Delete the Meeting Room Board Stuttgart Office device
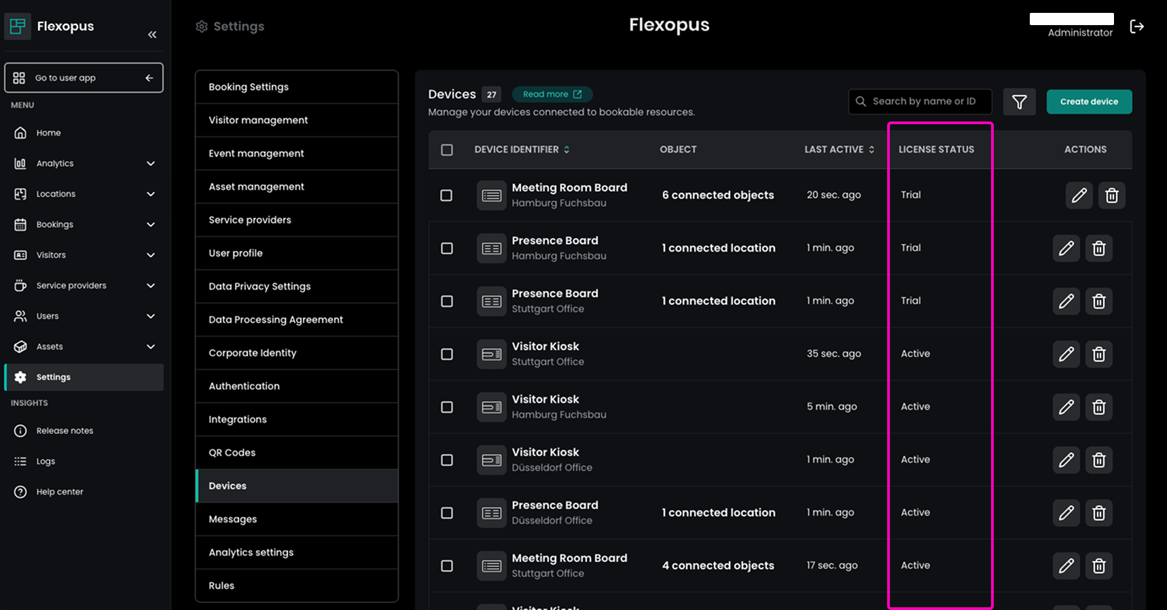This screenshot has height=610, width=1167. (1098, 566)
